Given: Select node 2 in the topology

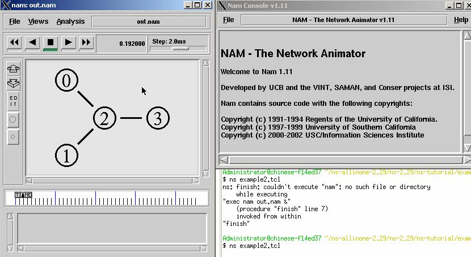Looking at the screenshot, I should pyautogui.click(x=104, y=118).
